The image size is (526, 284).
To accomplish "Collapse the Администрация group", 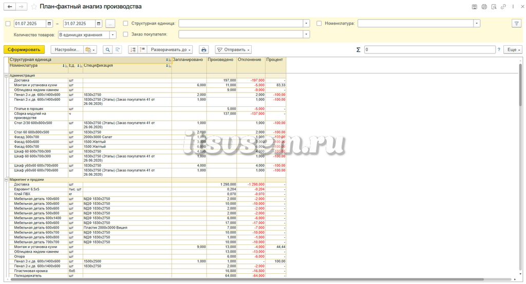I will click(x=6, y=76).
